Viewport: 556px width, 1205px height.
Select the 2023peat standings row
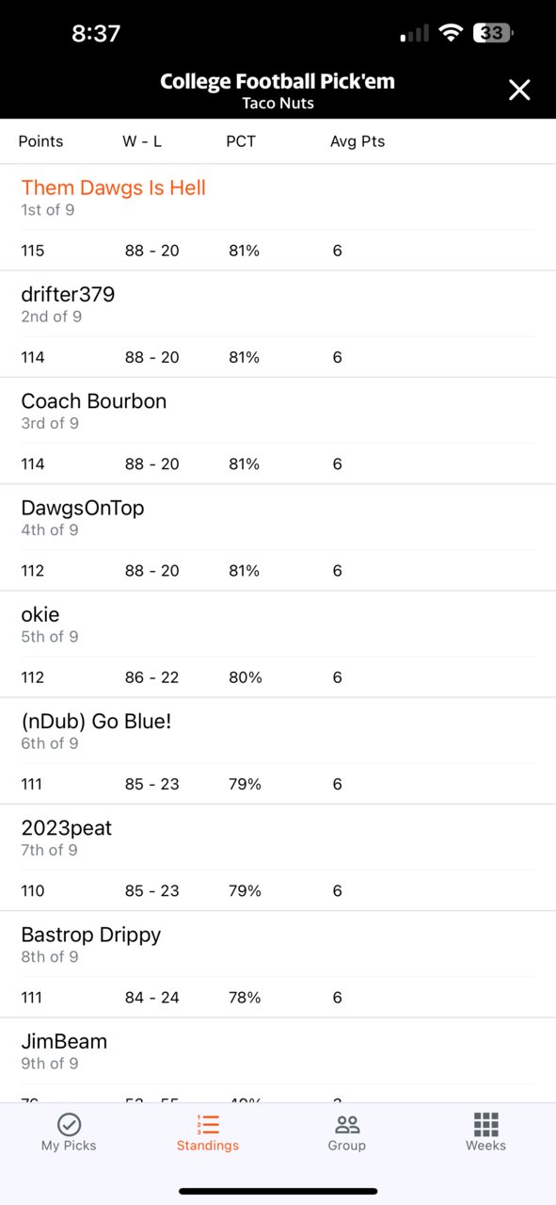pos(278,856)
